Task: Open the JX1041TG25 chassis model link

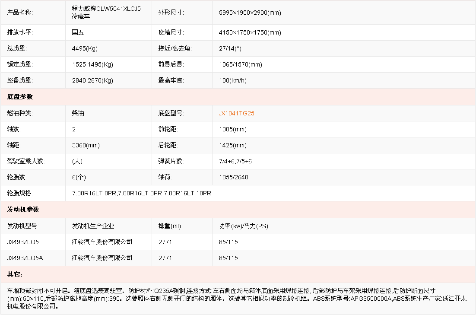Action: (x=236, y=113)
